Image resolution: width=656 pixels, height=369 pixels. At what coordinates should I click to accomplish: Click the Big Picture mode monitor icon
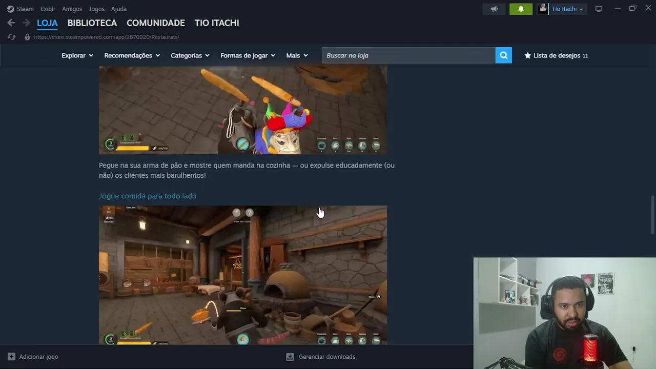599,9
